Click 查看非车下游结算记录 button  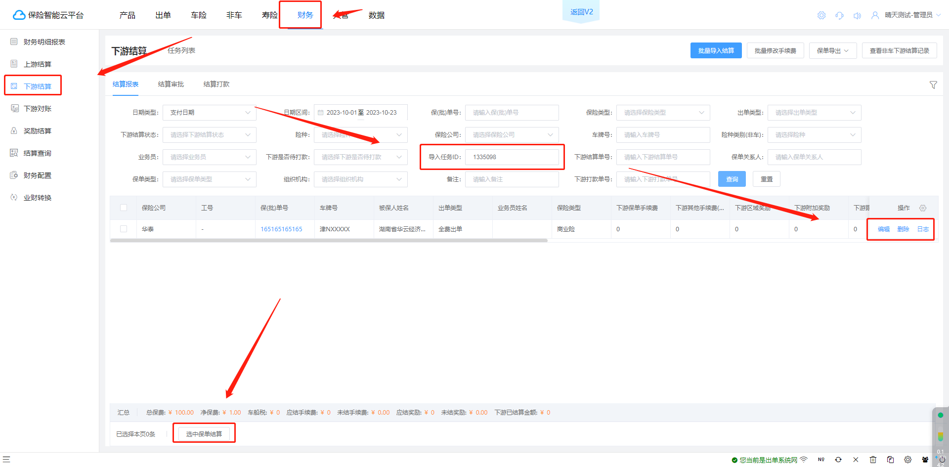click(x=900, y=50)
